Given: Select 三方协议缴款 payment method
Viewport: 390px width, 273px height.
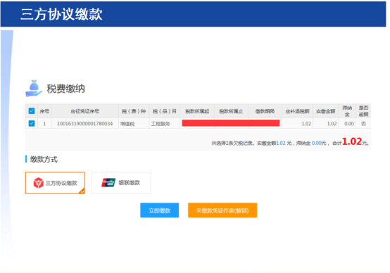Looking at the screenshot, I should (55, 183).
